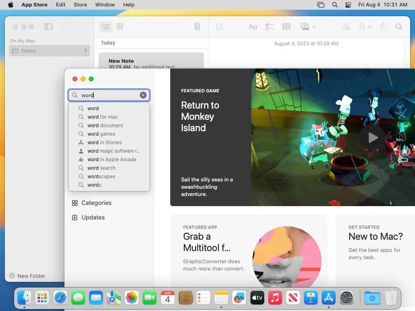This screenshot has width=415, height=311.
Task: Open System Settings from the Dock
Action: [x=347, y=298]
